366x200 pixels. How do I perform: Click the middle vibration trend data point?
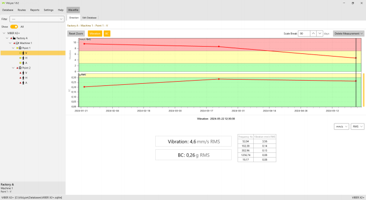point(219,47)
